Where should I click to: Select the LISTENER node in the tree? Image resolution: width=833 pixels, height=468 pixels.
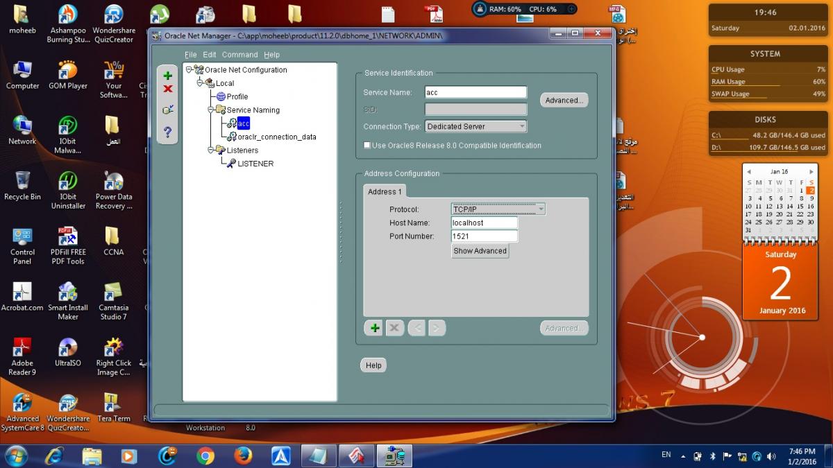[x=255, y=164]
